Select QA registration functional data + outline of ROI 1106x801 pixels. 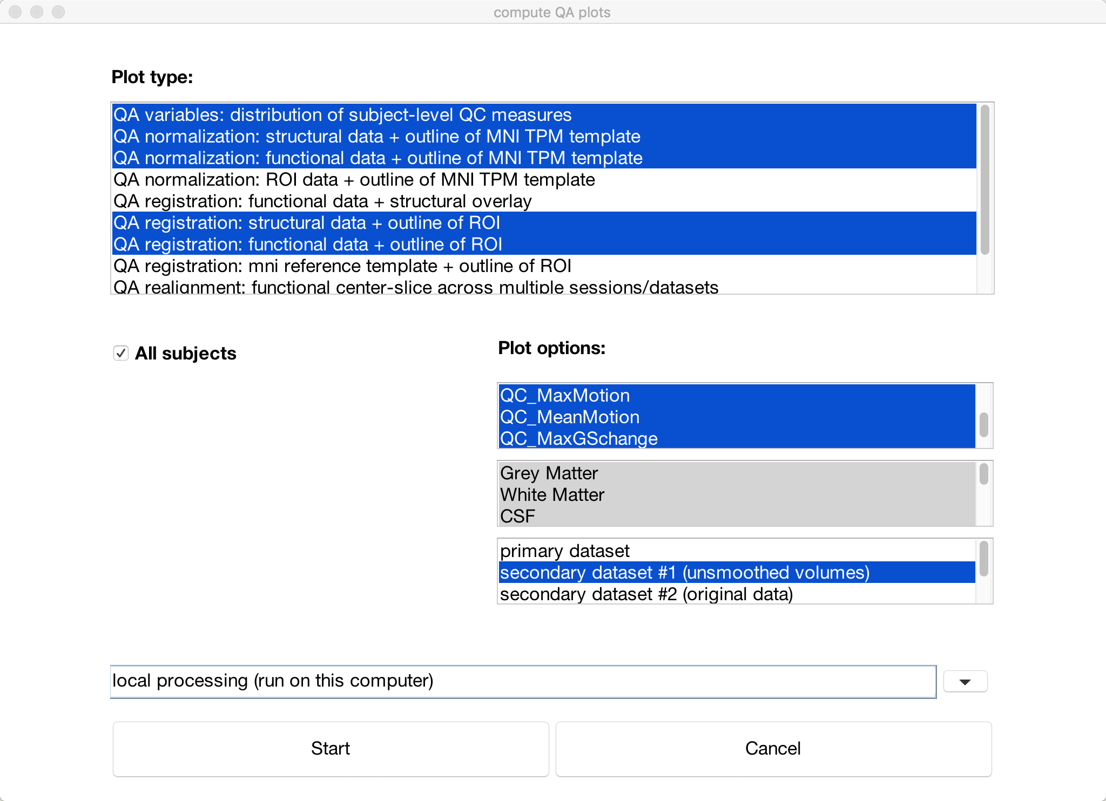544,244
